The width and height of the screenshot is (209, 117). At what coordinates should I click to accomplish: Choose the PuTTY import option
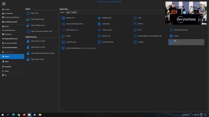point(137,30)
